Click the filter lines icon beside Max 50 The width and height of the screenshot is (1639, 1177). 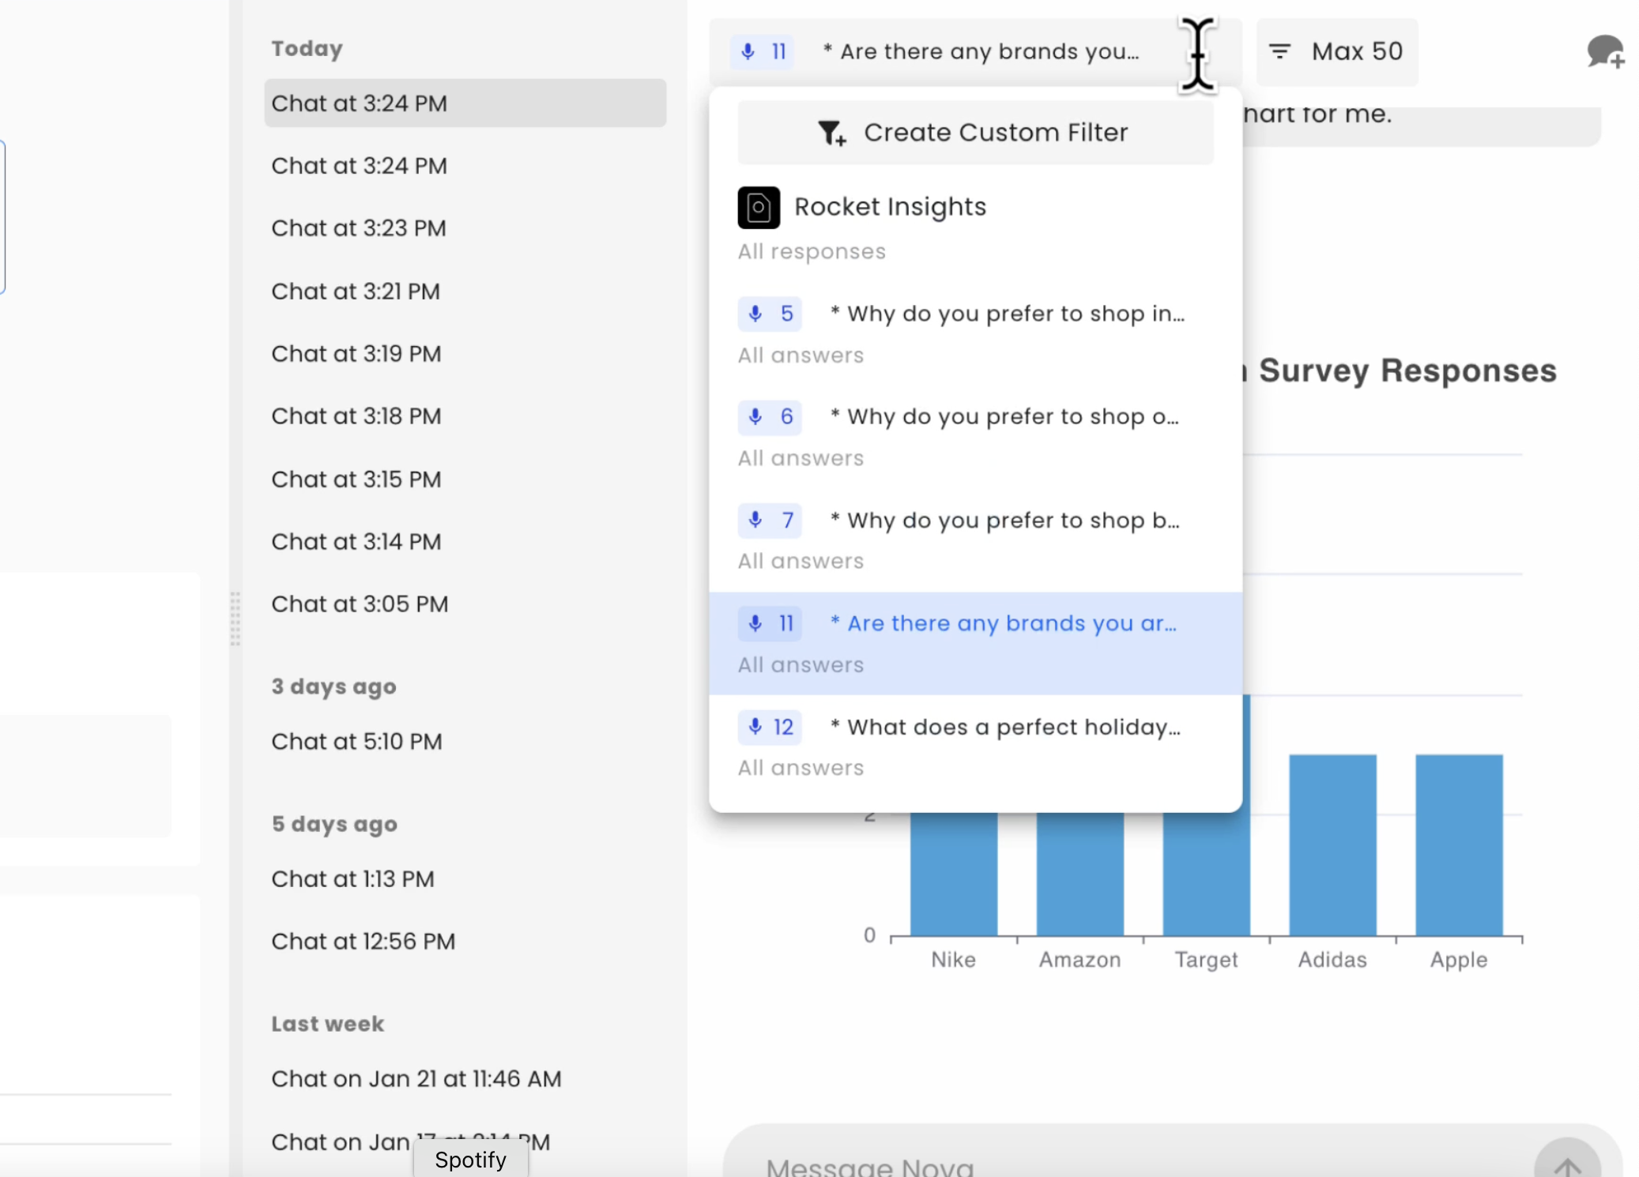1279,52
